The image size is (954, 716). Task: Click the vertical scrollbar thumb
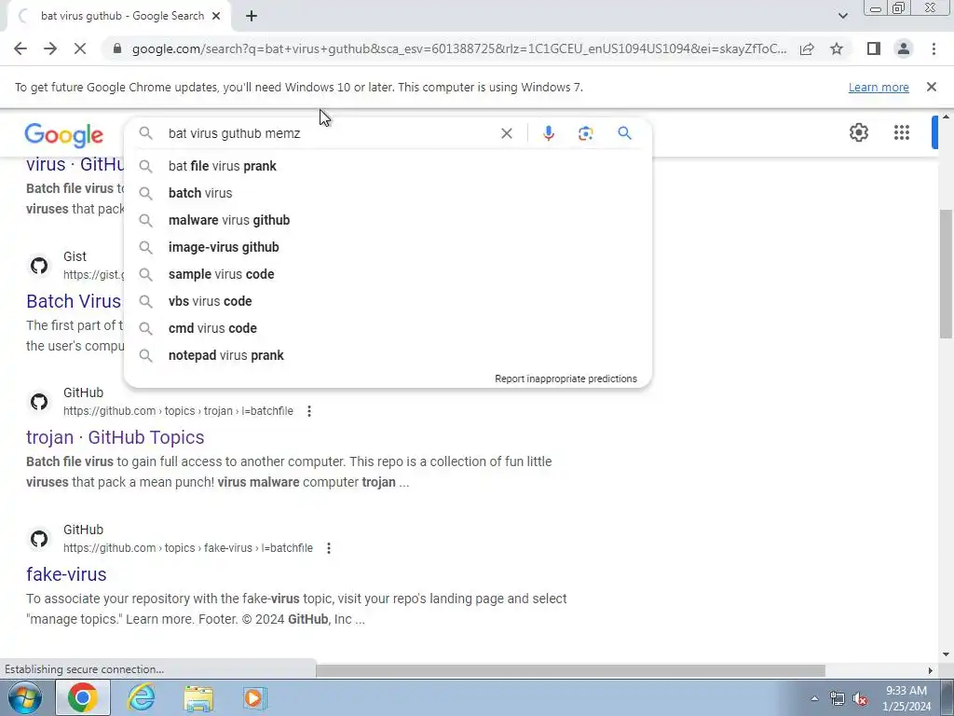946,274
